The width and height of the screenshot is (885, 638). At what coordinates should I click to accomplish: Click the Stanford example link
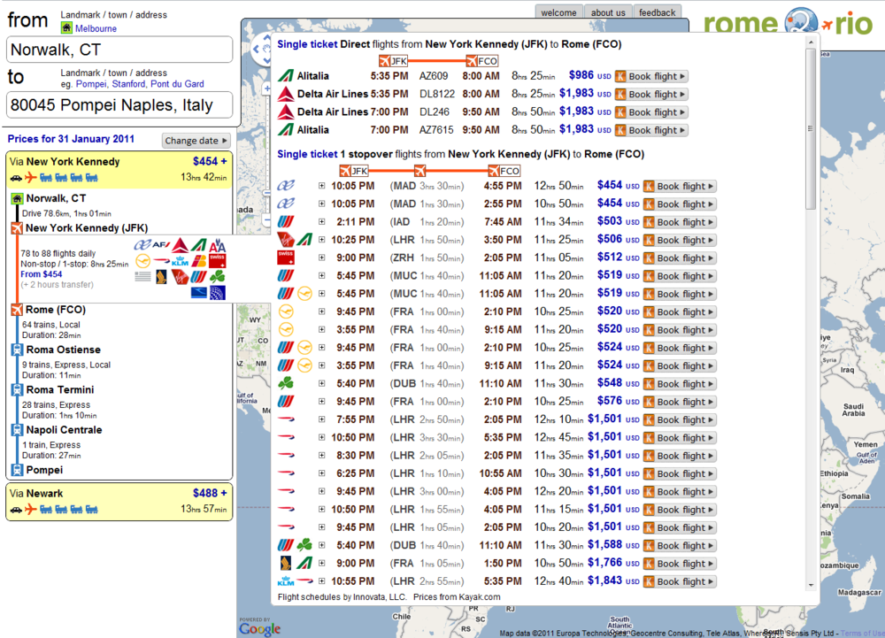pos(128,83)
